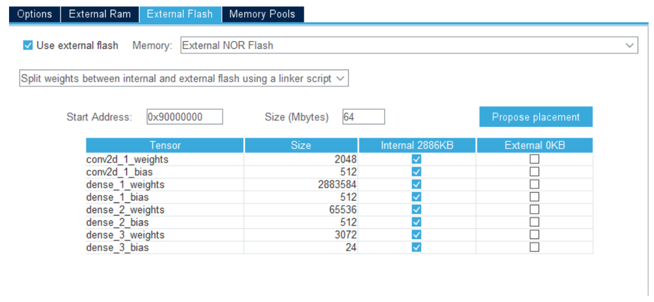Click the Size column header
This screenshot has height=302, width=654.
pyautogui.click(x=301, y=145)
